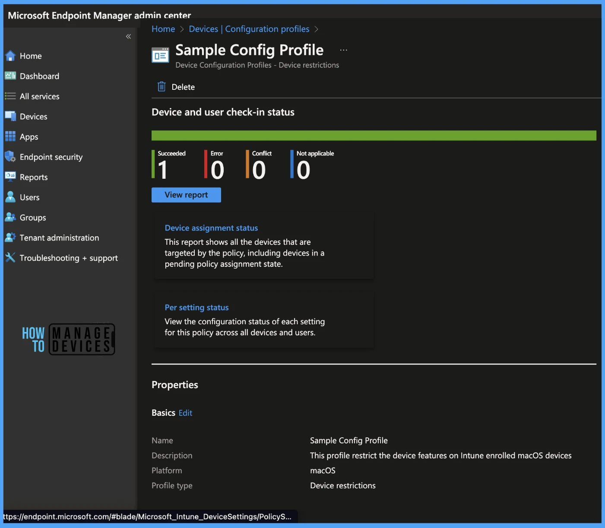Image resolution: width=605 pixels, height=528 pixels.
Task: Click the Dashboard chart icon
Action: click(10, 76)
